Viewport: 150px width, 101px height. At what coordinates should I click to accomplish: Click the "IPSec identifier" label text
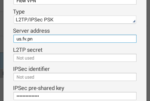click(x=31, y=69)
